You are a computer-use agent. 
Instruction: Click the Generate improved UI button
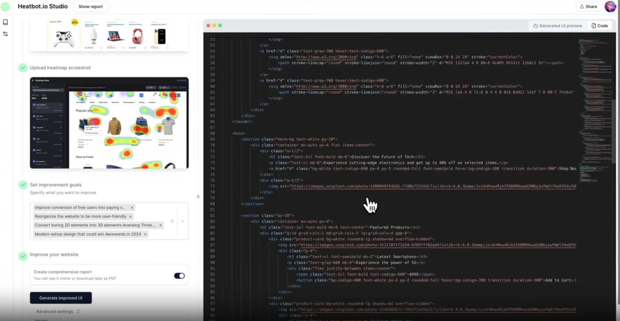tap(61, 298)
